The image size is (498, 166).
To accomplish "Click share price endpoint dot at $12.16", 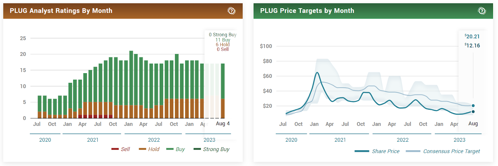I will (473, 111).
